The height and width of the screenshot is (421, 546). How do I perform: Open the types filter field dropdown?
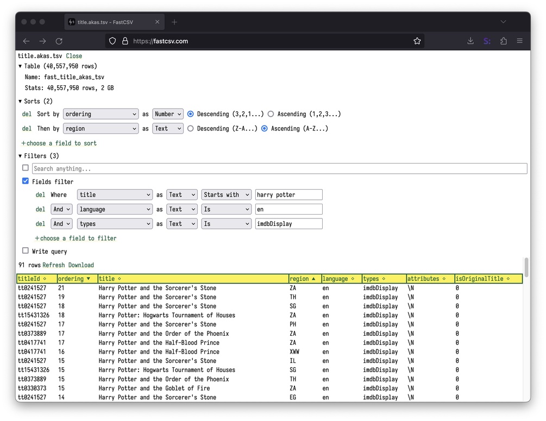(x=115, y=224)
